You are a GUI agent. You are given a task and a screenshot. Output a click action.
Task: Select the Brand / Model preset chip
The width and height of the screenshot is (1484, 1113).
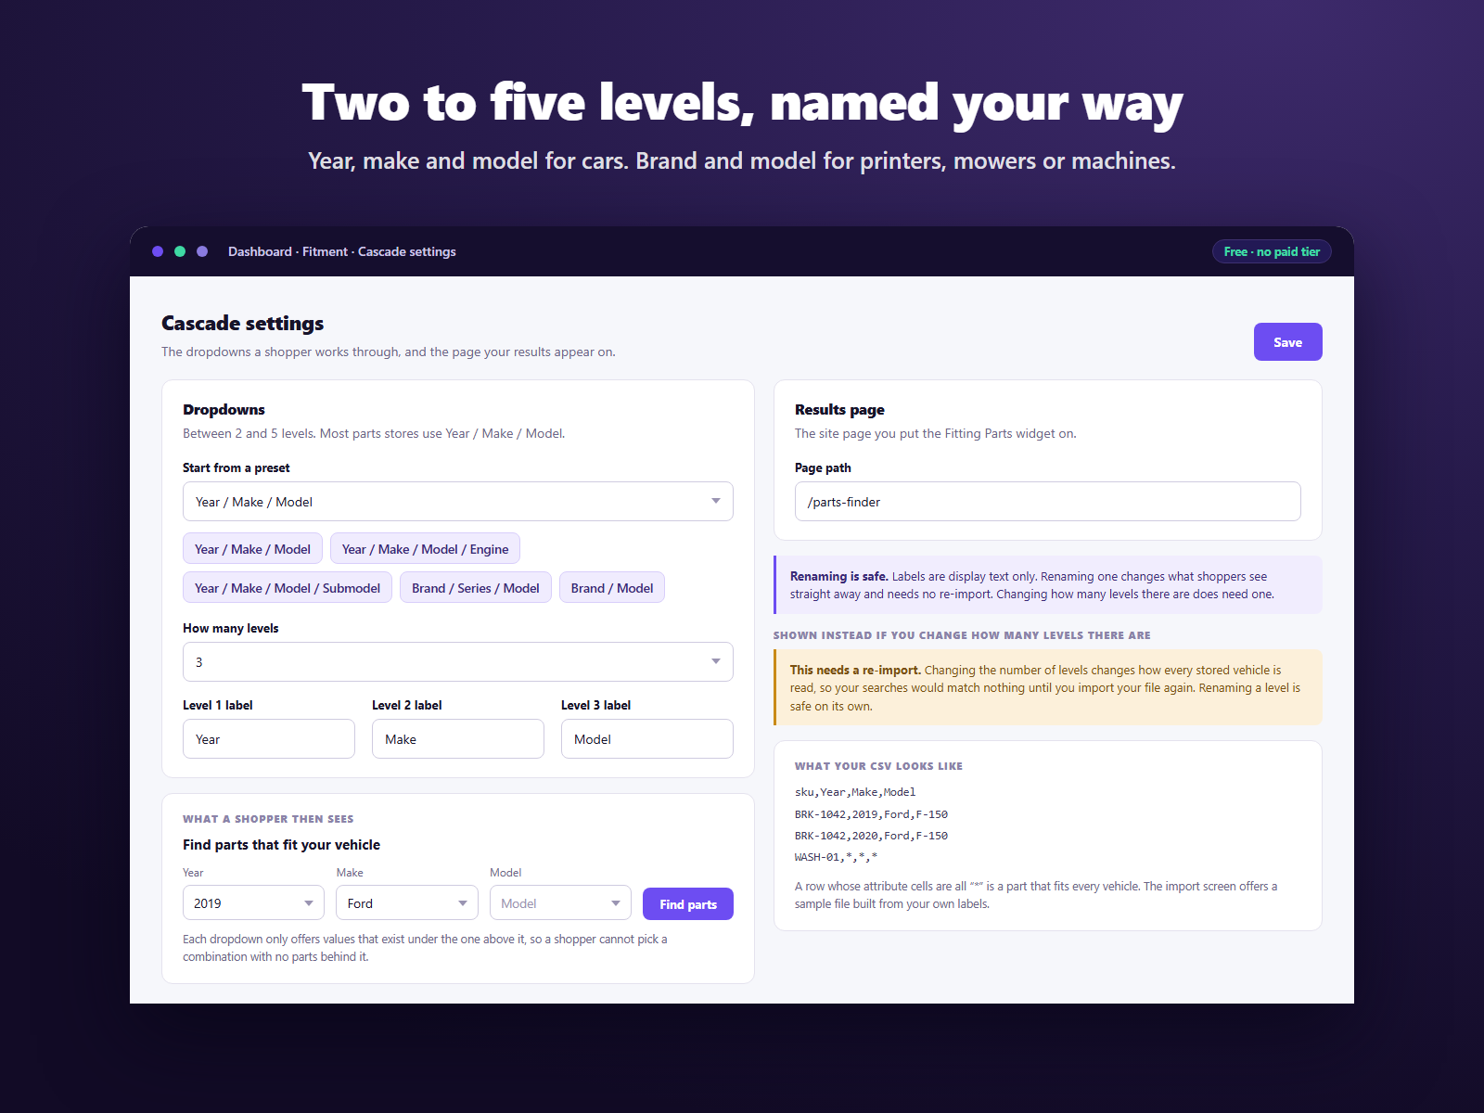[x=612, y=588]
